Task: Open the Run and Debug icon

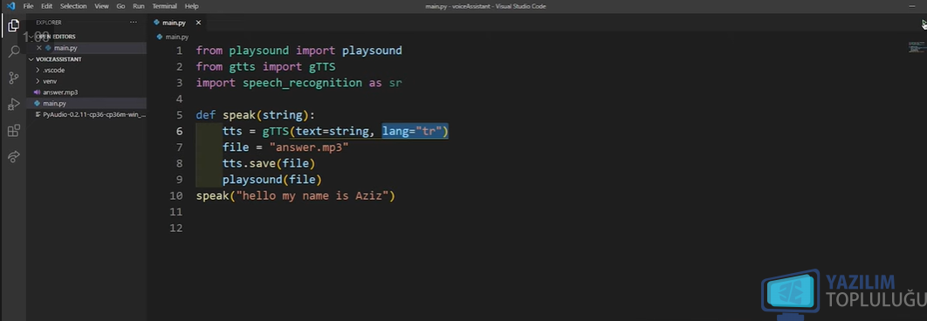Action: [13, 105]
